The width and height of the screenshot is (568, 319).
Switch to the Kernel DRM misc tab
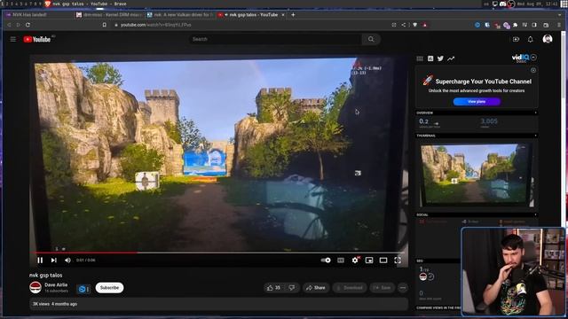coord(109,15)
